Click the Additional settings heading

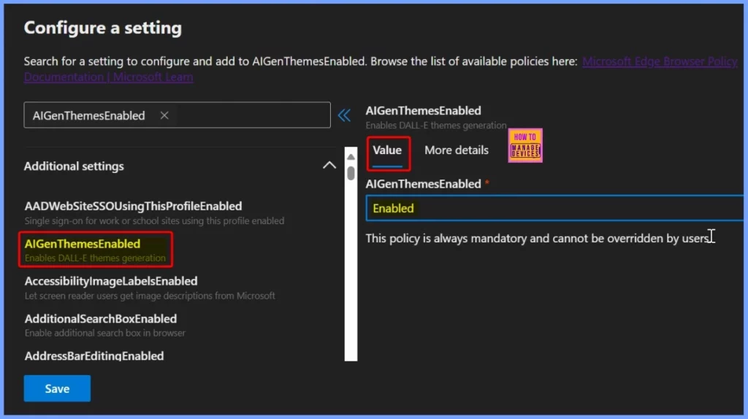point(74,166)
